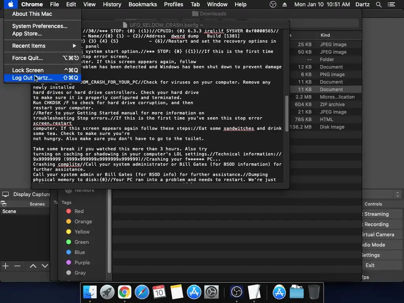Move scene down arrow in OBS
404x303 pixels.
click(45, 266)
